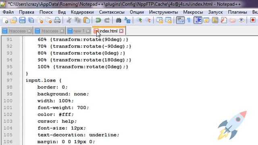This screenshot has width=258, height=145.
Task: Click the 'width: 100%;' code line
Action: coord(56,101)
